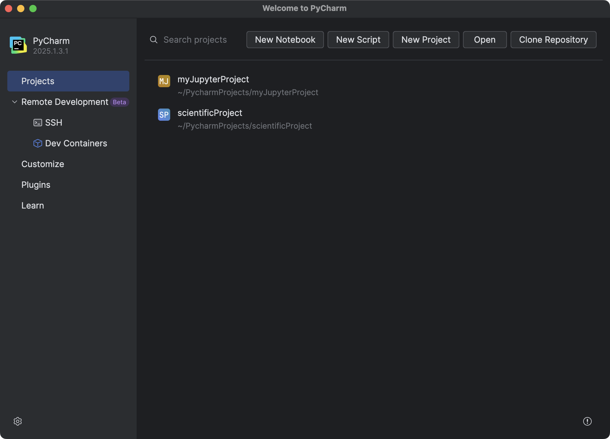Image resolution: width=610 pixels, height=439 pixels.
Task: Select the Projects sidebar entry
Action: 37,81
